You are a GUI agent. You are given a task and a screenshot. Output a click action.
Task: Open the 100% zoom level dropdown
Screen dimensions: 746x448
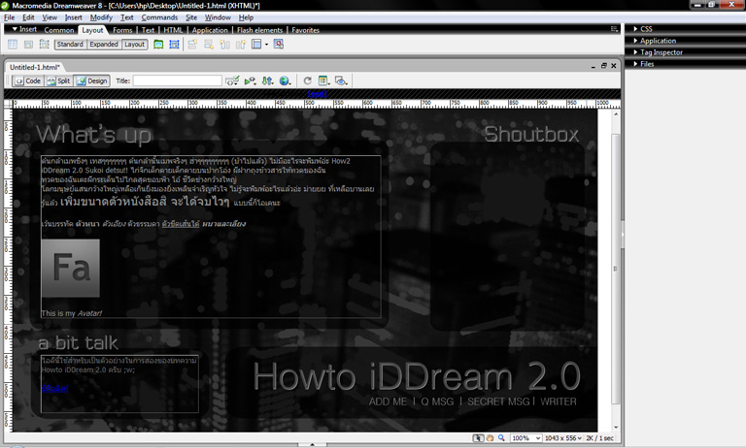point(526,438)
